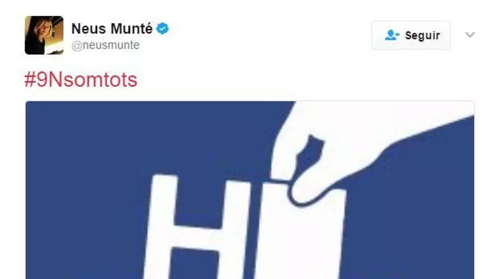Click the person-plus follow icon
The image size is (496, 279).
(x=392, y=35)
